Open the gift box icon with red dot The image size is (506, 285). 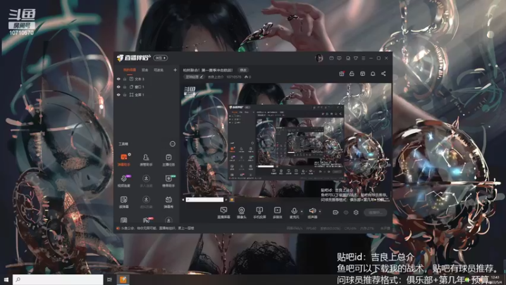pos(342,73)
